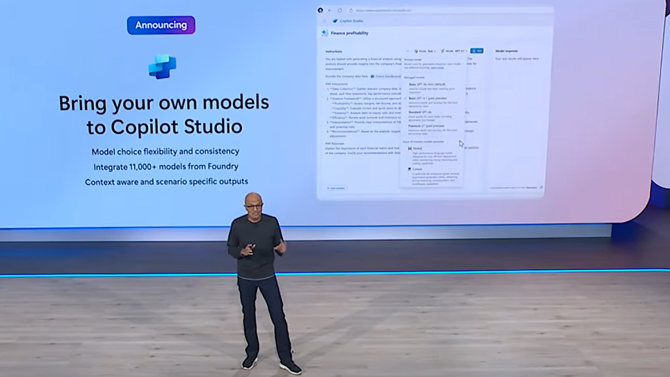Viewport: 670px width, 377px height.
Task: Click the browser profile icon beside back arrow
Action: [320, 10]
